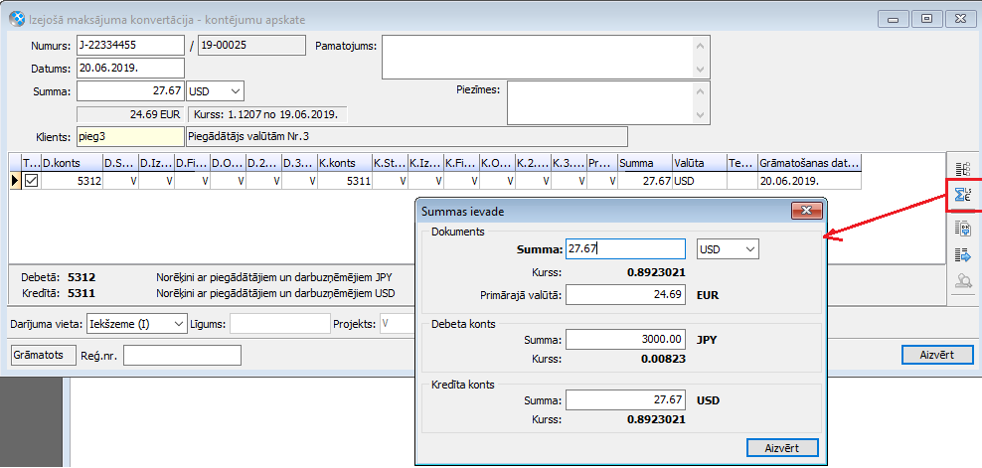Click Aizvērt button in Summas ievade dialog
This screenshot has height=468, width=982.
pyautogui.click(x=782, y=447)
